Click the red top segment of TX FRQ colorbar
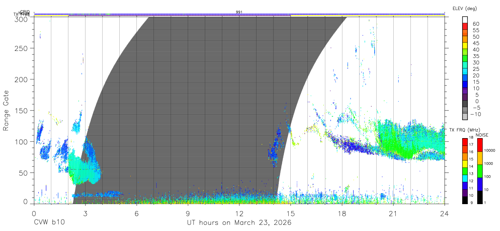 (465, 142)
